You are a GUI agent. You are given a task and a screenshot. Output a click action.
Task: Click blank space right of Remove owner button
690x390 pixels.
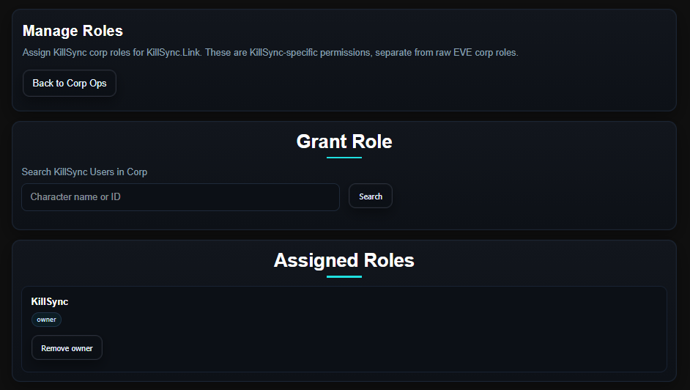(x=366, y=348)
